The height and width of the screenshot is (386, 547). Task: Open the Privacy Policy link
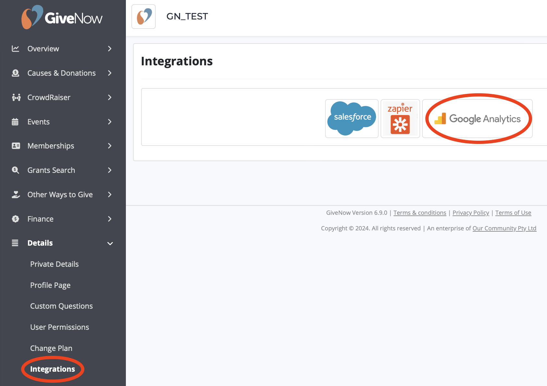[471, 212]
